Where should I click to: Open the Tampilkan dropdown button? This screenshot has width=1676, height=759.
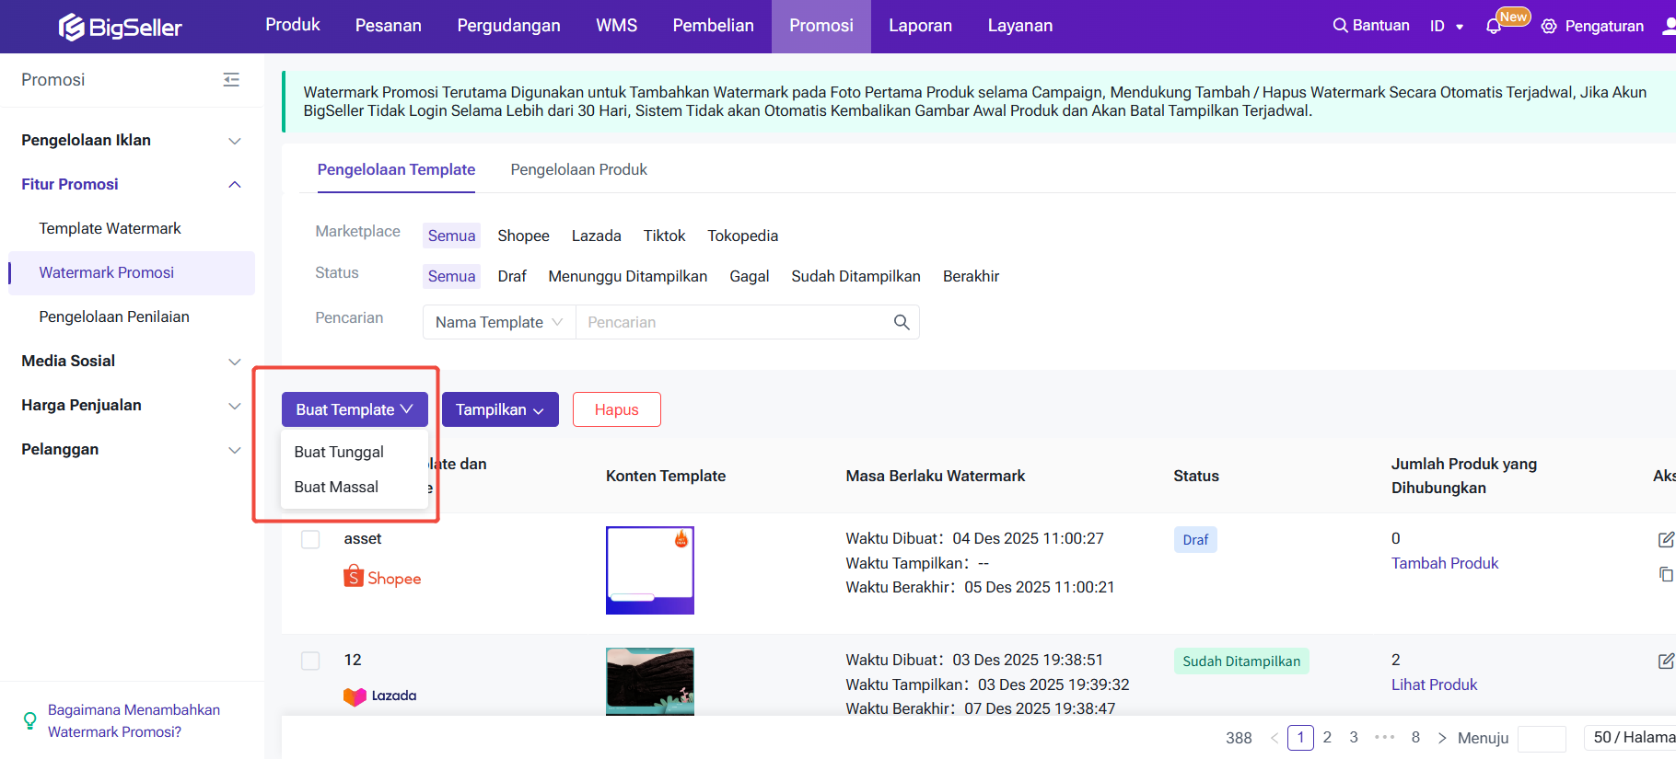tap(500, 409)
